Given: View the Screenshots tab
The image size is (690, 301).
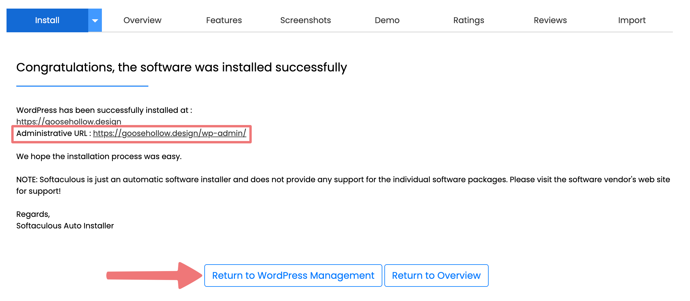Looking at the screenshot, I should [x=306, y=20].
